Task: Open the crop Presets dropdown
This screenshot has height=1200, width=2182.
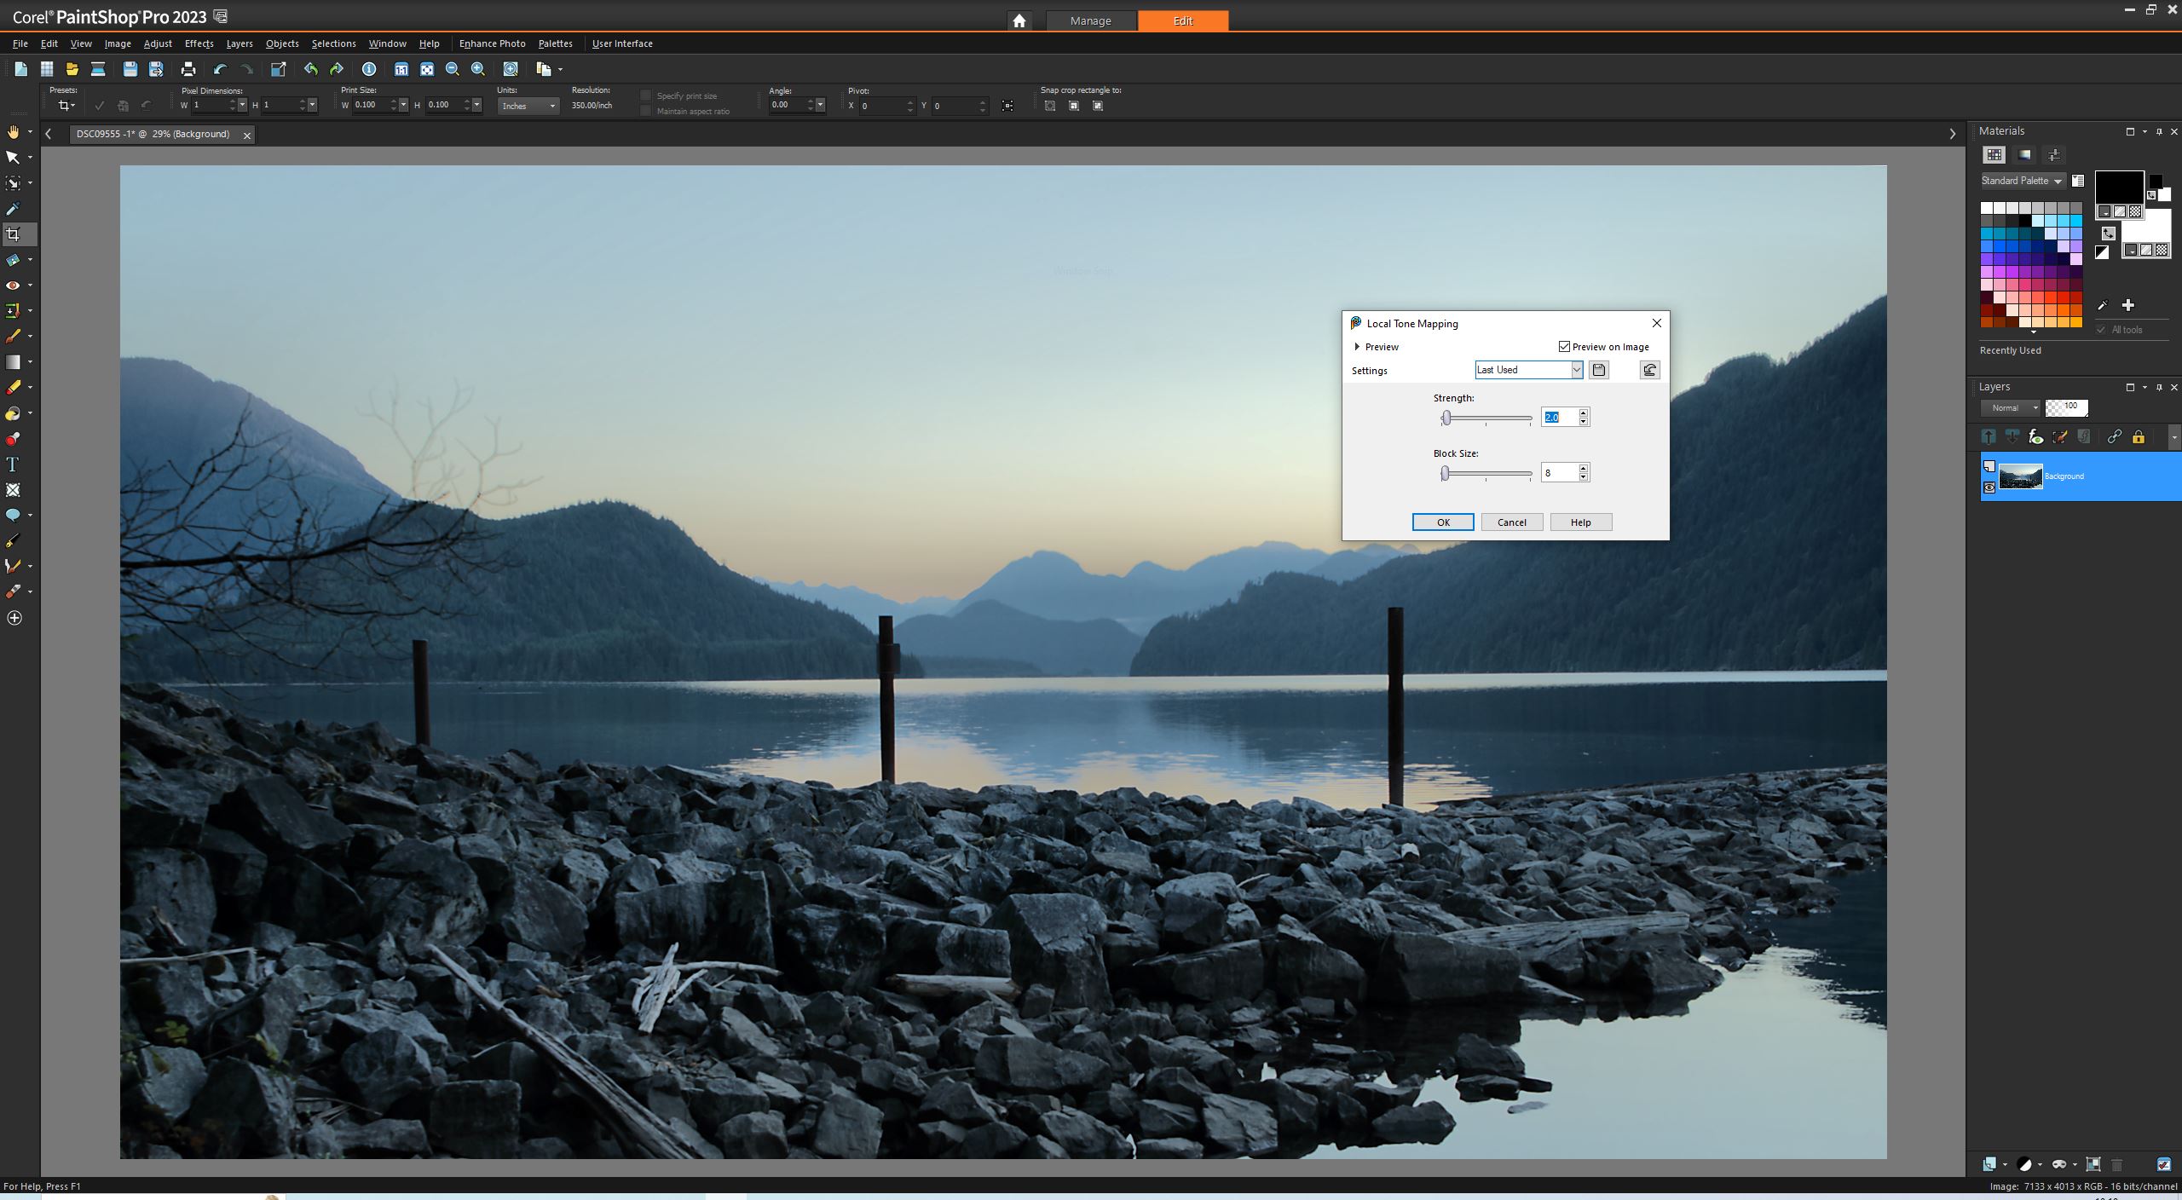Action: [66, 106]
